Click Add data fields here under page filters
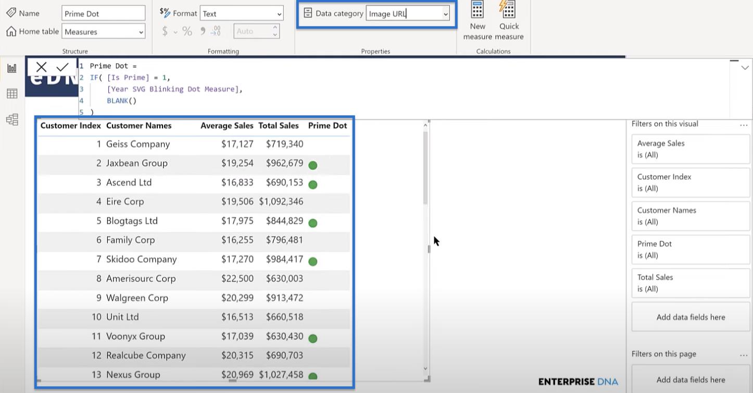Image resolution: width=753 pixels, height=393 pixels. pyautogui.click(x=691, y=379)
